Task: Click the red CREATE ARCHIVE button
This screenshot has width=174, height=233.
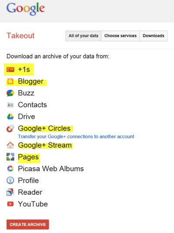Action: (x=28, y=224)
